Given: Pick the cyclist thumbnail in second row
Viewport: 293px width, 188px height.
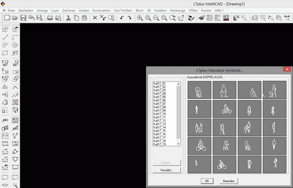Looking at the screenshot, I should (225, 109).
